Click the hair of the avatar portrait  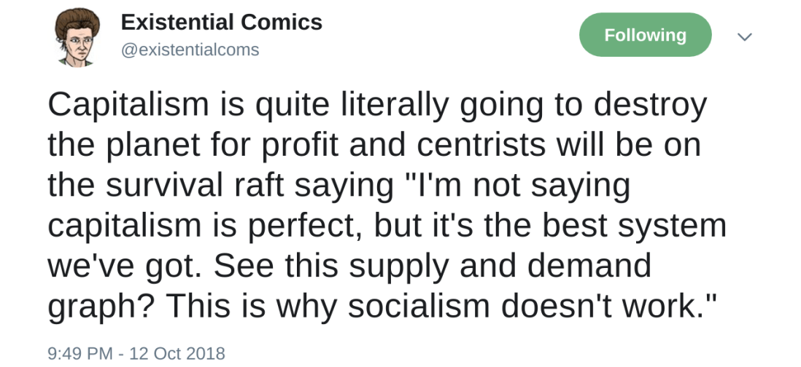(78, 19)
